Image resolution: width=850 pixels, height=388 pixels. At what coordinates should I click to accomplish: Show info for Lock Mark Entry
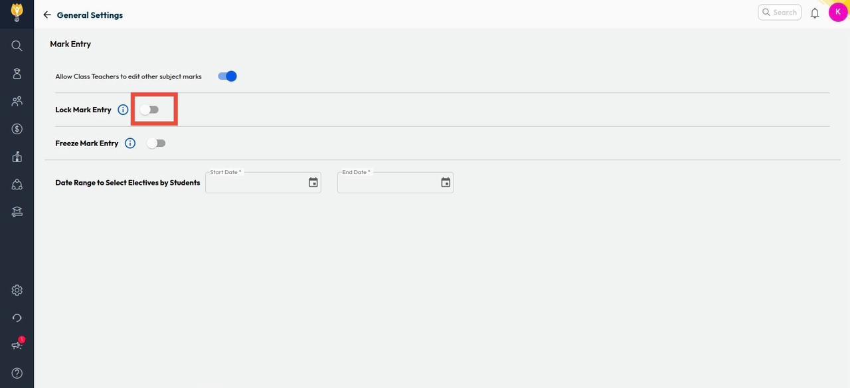click(123, 110)
